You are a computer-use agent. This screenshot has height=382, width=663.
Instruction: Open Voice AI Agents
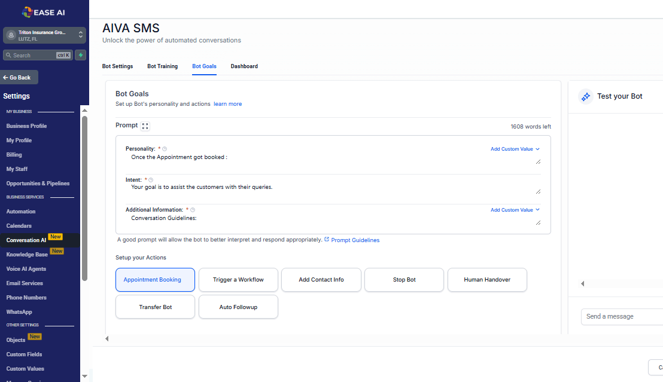click(26, 269)
